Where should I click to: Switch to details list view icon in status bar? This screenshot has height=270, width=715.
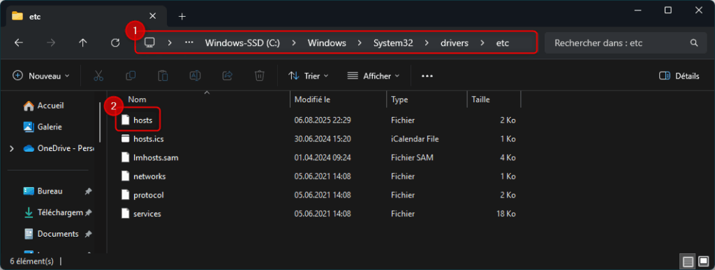[x=688, y=262]
